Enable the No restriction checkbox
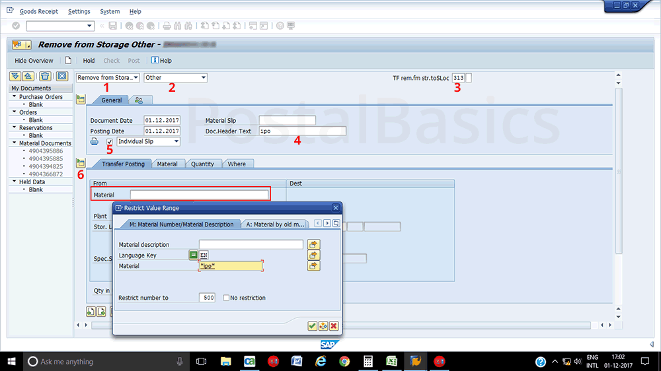The image size is (661, 371). 226,298
